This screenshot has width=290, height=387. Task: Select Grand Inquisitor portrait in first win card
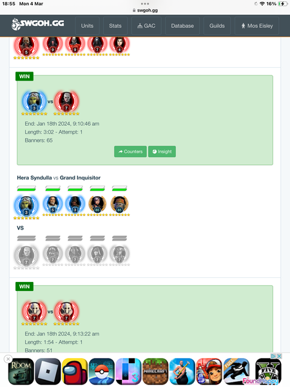66,101
